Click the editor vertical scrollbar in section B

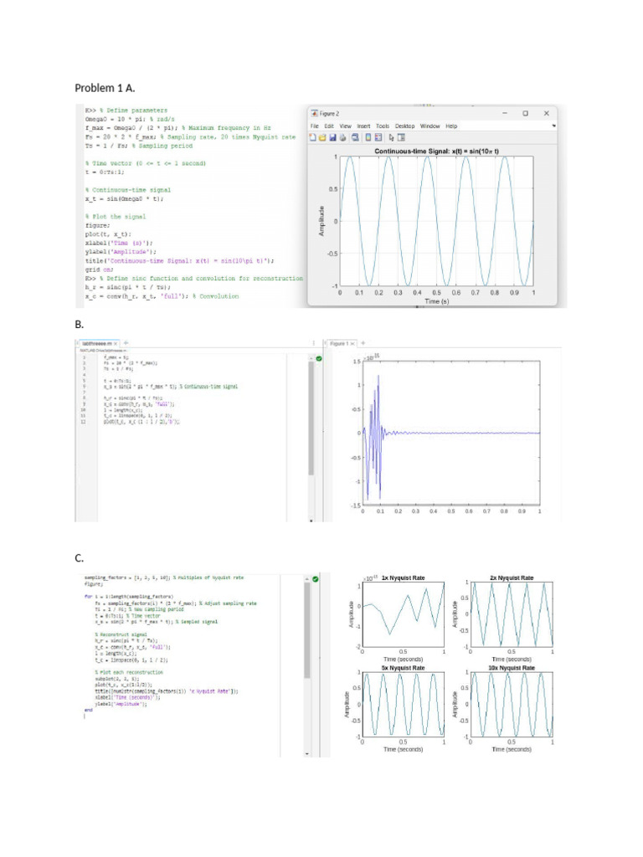coord(311,418)
